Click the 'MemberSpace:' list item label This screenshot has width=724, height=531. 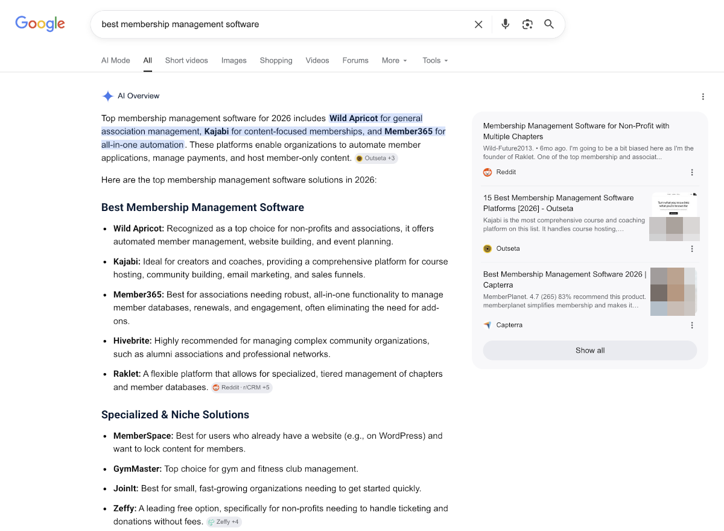[x=144, y=436]
